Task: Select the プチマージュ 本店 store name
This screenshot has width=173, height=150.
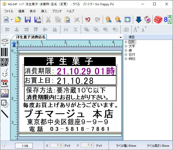Action: (69, 114)
